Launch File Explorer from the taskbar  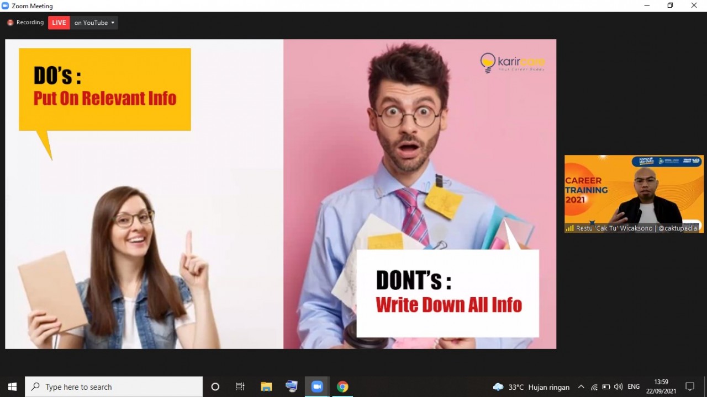[266, 387]
